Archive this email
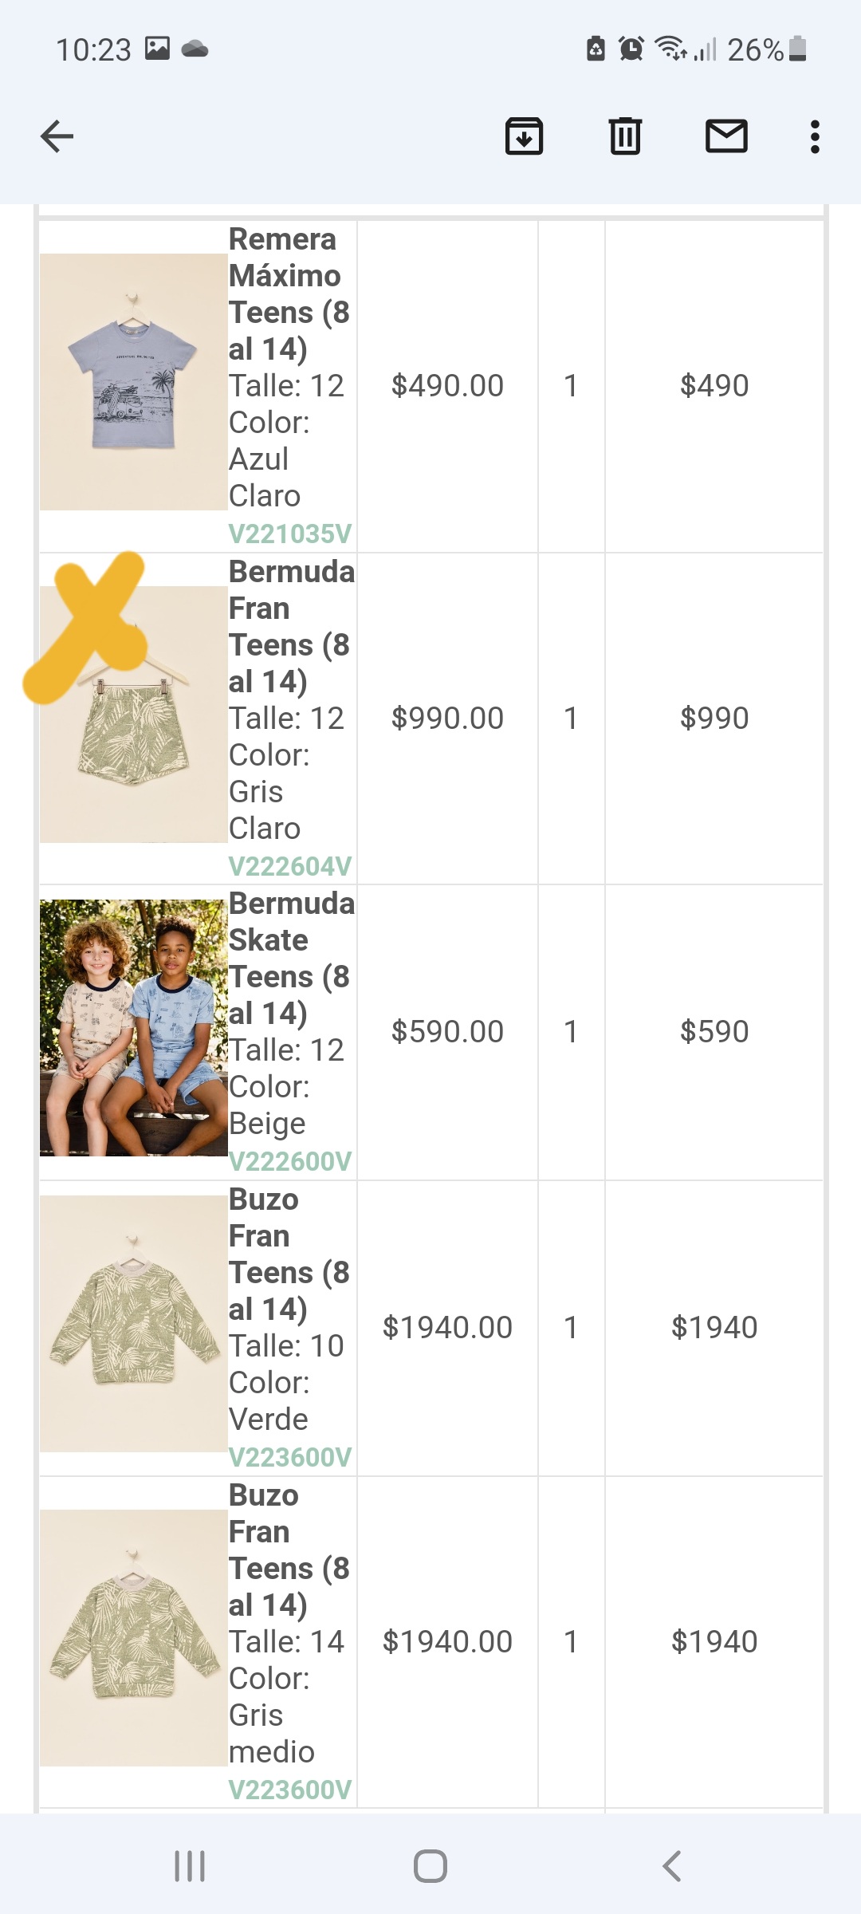861x1914 pixels. click(524, 136)
